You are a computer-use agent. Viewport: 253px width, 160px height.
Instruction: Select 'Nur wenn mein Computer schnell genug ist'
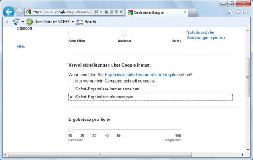pos(71,81)
